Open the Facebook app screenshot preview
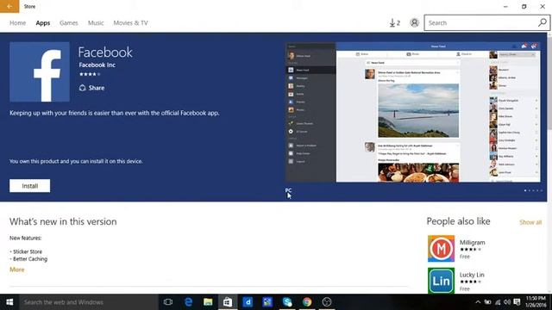This screenshot has width=552, height=310. 413,112
